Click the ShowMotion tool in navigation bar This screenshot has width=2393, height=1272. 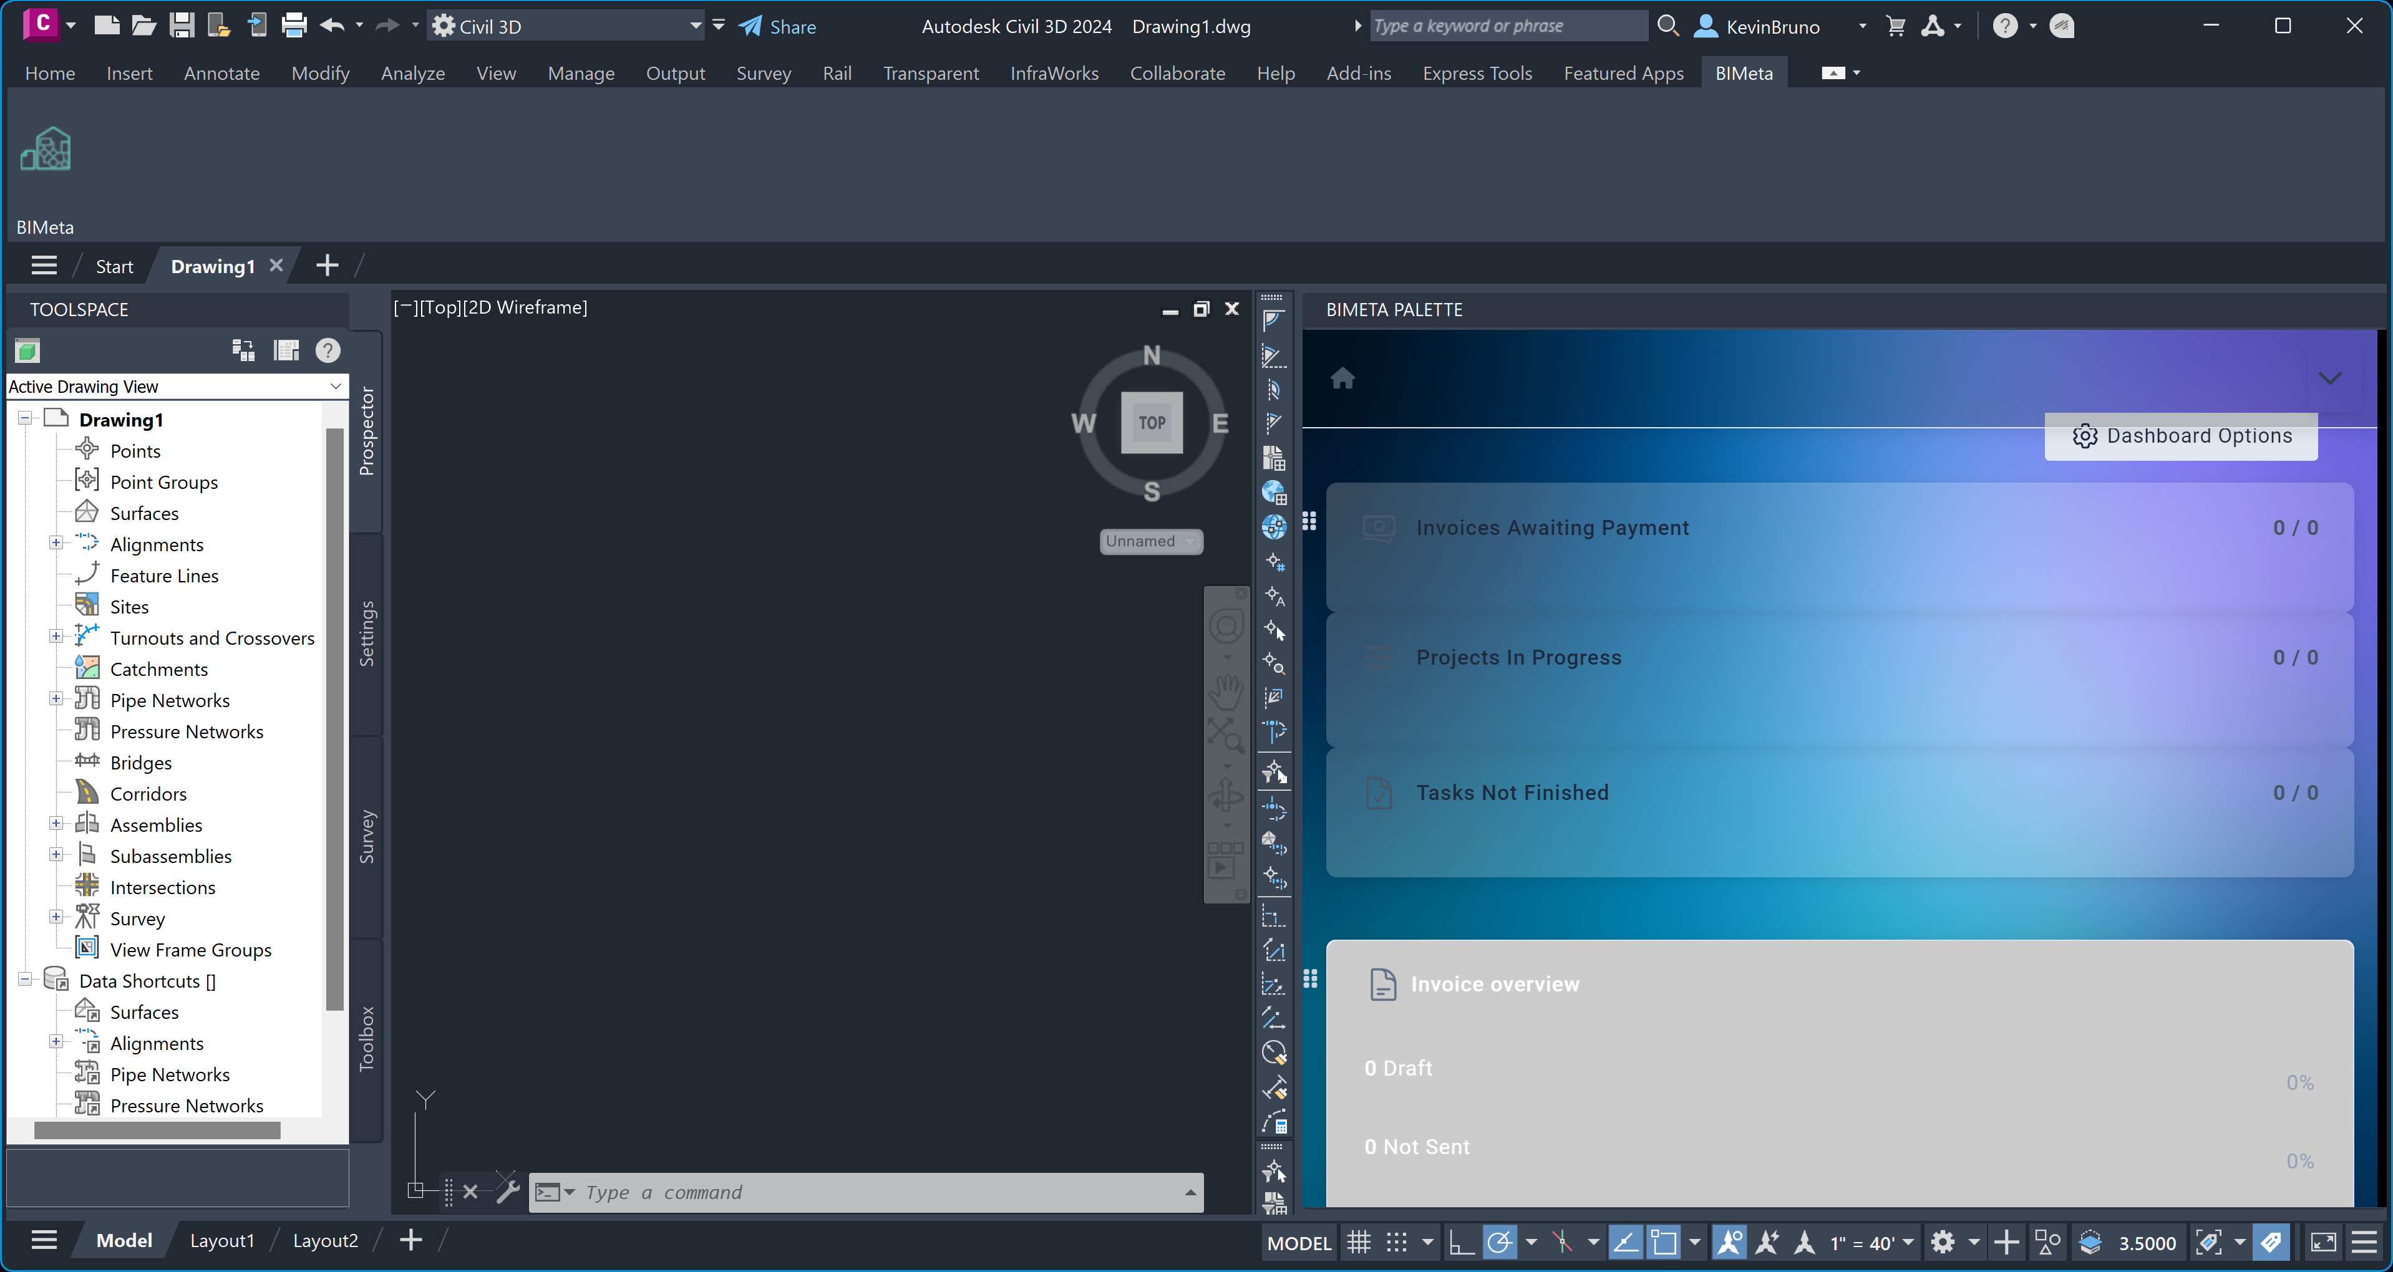(x=1225, y=860)
